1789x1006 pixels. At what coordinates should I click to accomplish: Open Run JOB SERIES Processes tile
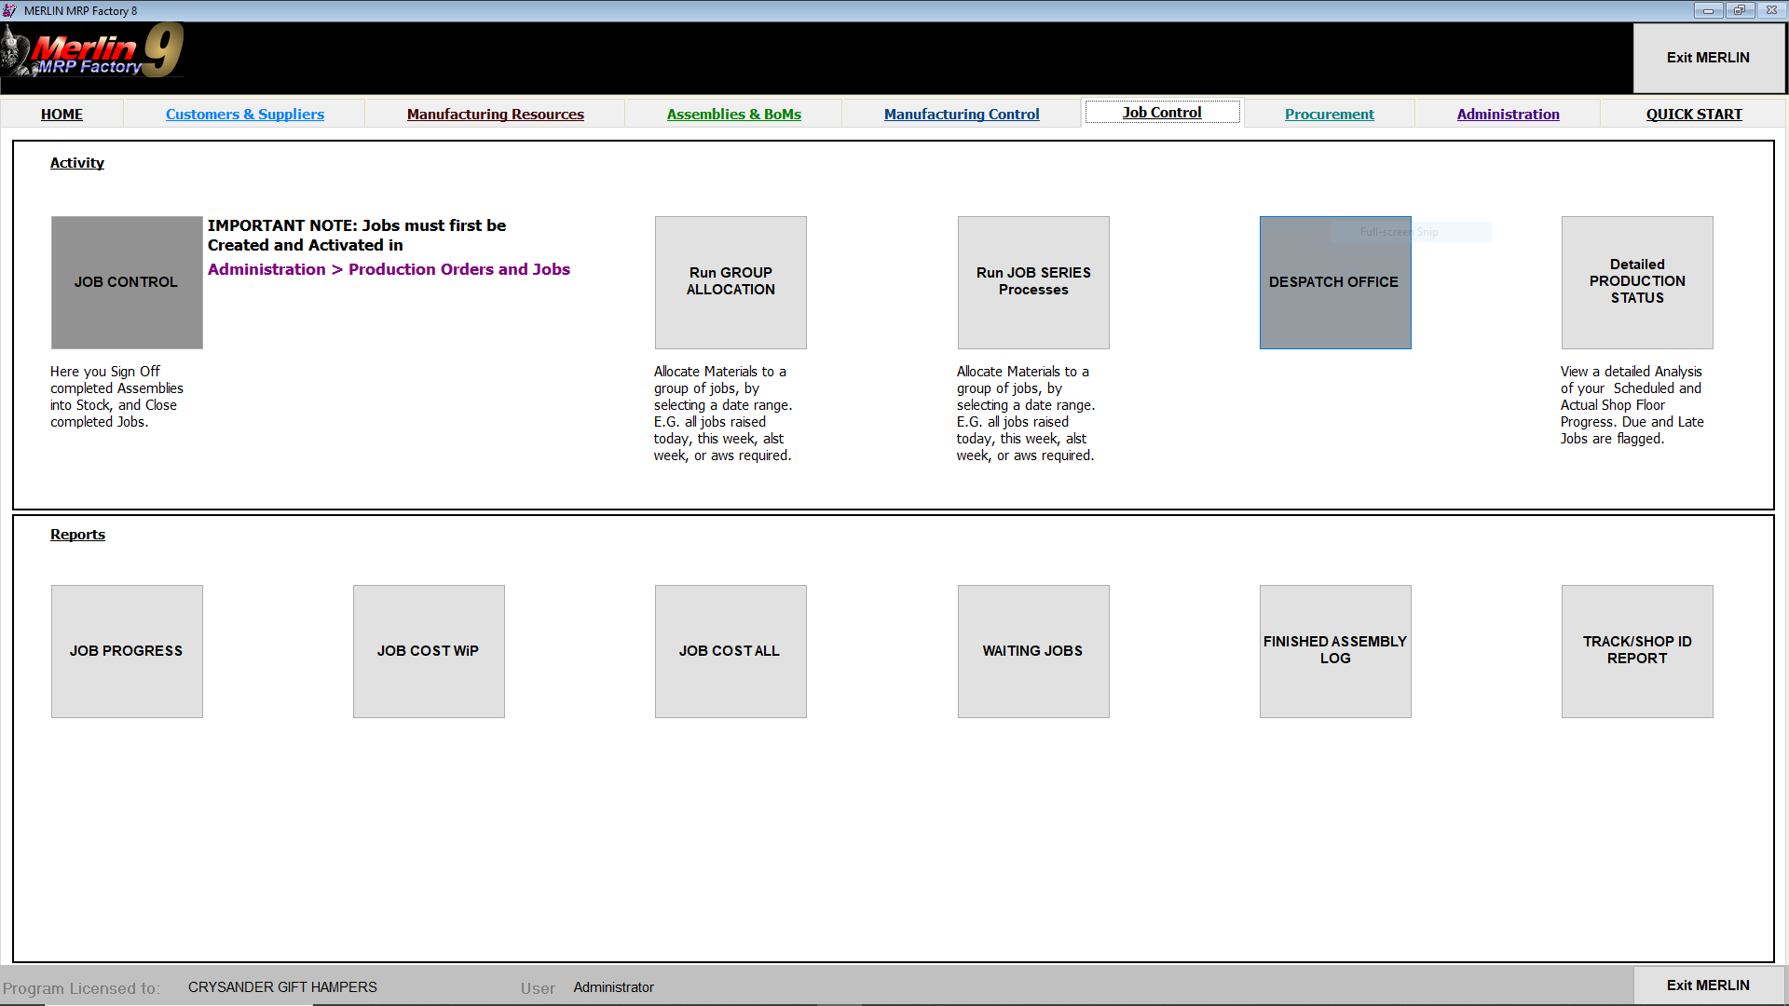(x=1033, y=282)
